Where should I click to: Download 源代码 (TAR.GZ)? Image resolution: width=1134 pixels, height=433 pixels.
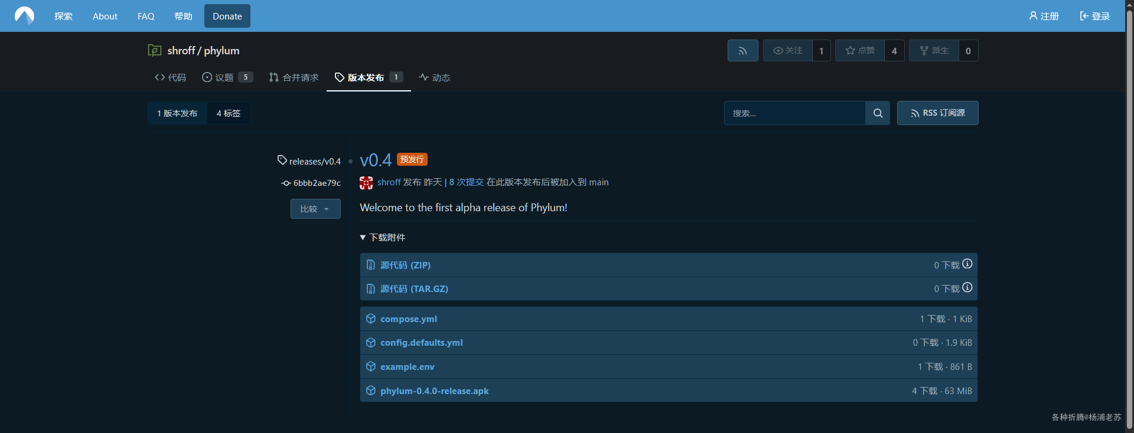click(x=414, y=288)
